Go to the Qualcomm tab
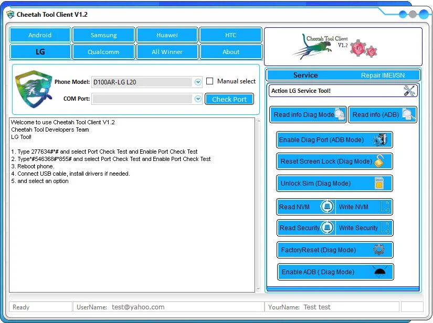The image size is (433, 323). point(103,51)
